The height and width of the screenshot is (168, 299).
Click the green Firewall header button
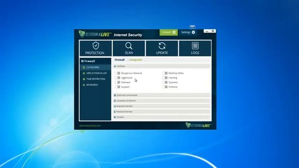(x=169, y=32)
